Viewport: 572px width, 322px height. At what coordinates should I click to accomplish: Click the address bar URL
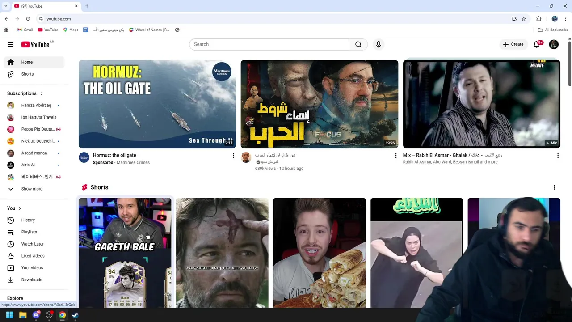(x=59, y=19)
